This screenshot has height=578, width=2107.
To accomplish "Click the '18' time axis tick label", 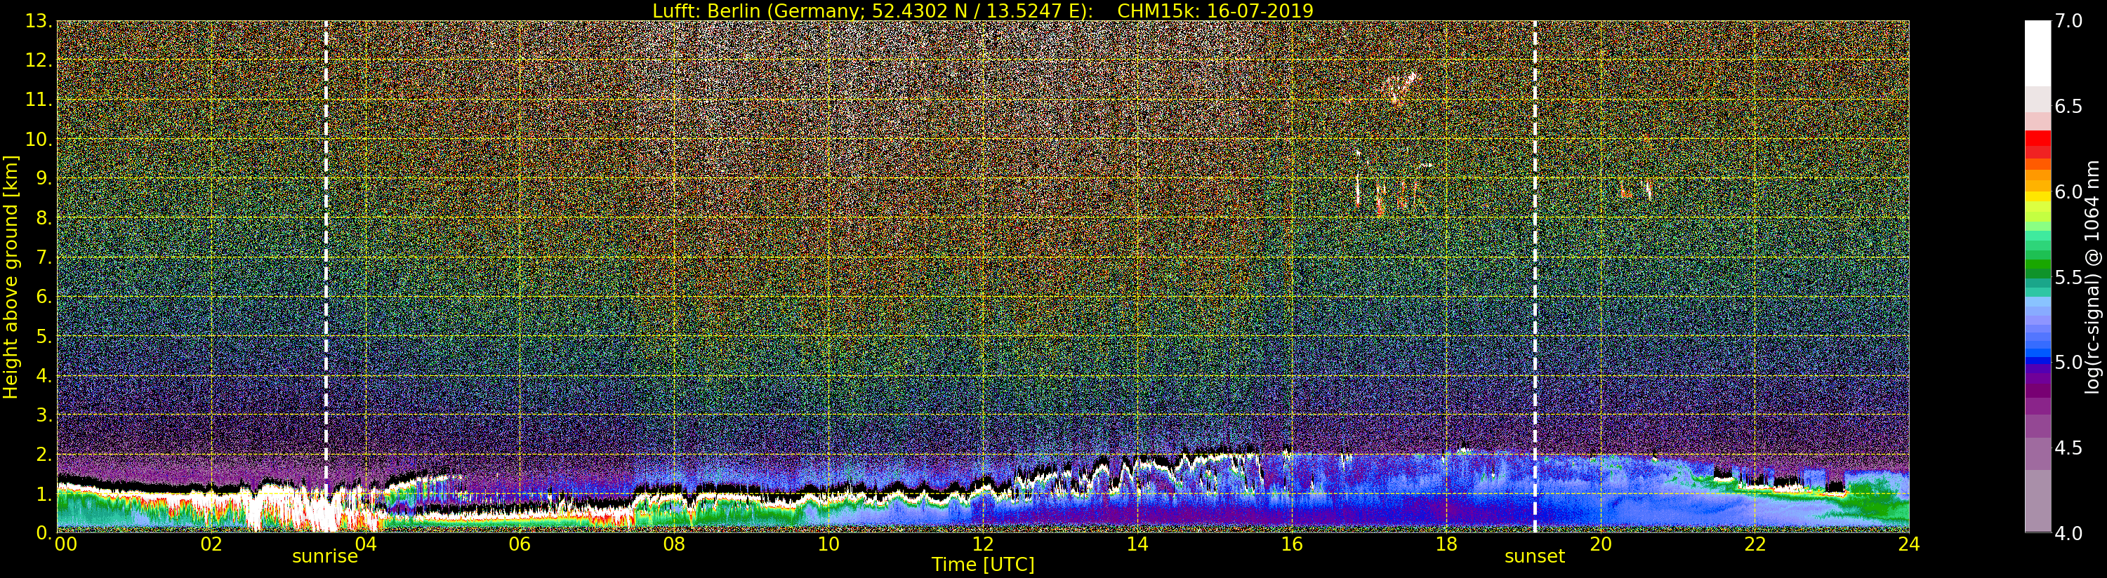I will (1446, 544).
